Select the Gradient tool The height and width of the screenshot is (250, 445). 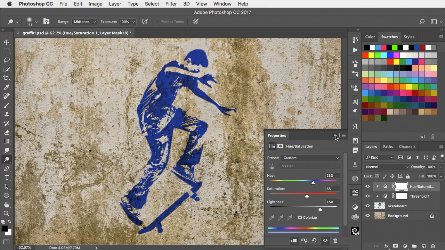[x=7, y=141]
